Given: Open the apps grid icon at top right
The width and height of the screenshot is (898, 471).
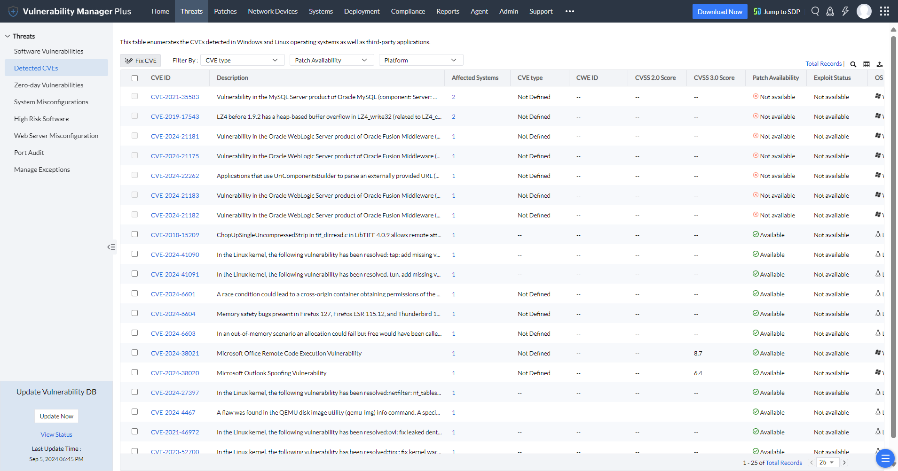Looking at the screenshot, I should click(x=885, y=11).
